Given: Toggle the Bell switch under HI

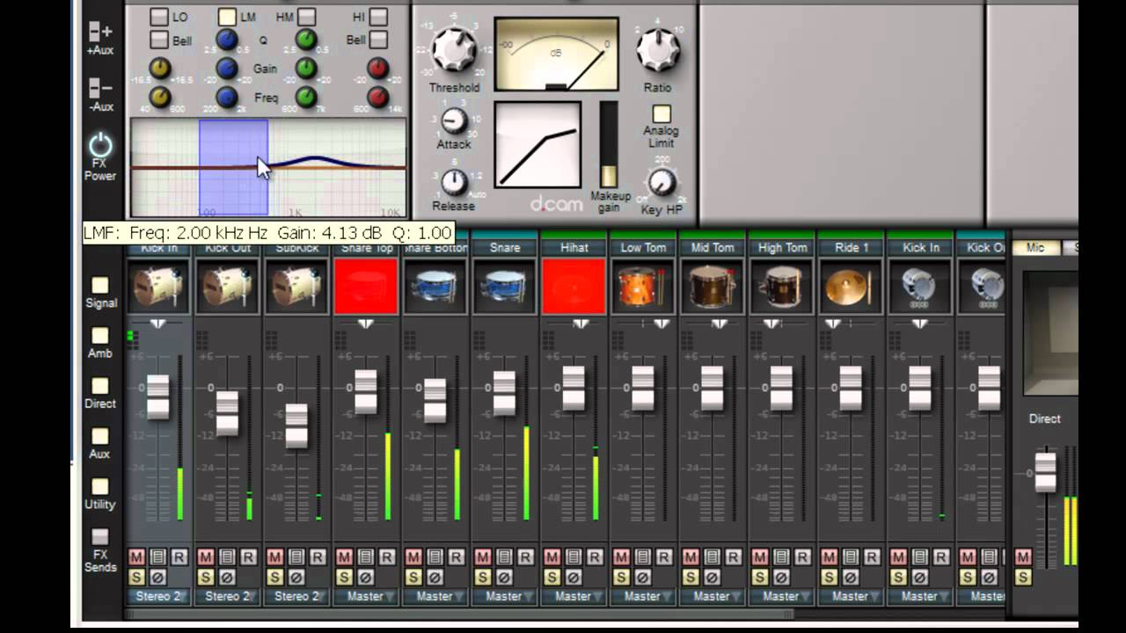Looking at the screenshot, I should pyautogui.click(x=378, y=40).
